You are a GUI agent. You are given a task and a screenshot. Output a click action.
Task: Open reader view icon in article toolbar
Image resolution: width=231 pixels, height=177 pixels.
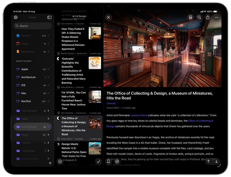click(191, 17)
